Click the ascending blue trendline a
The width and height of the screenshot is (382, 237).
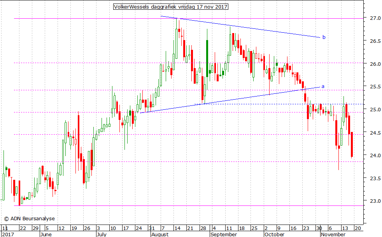click(x=230, y=100)
